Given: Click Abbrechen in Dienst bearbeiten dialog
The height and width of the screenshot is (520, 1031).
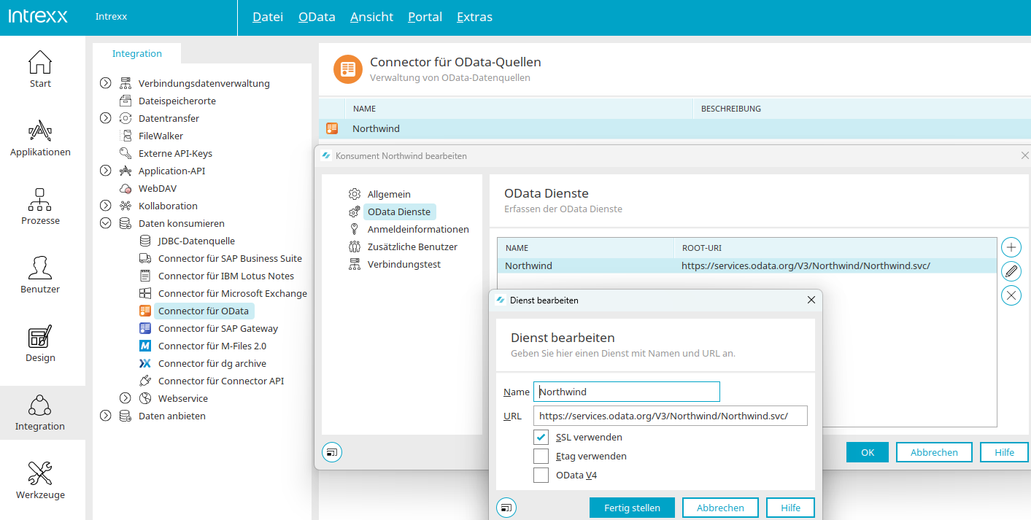Looking at the screenshot, I should pyautogui.click(x=720, y=508).
